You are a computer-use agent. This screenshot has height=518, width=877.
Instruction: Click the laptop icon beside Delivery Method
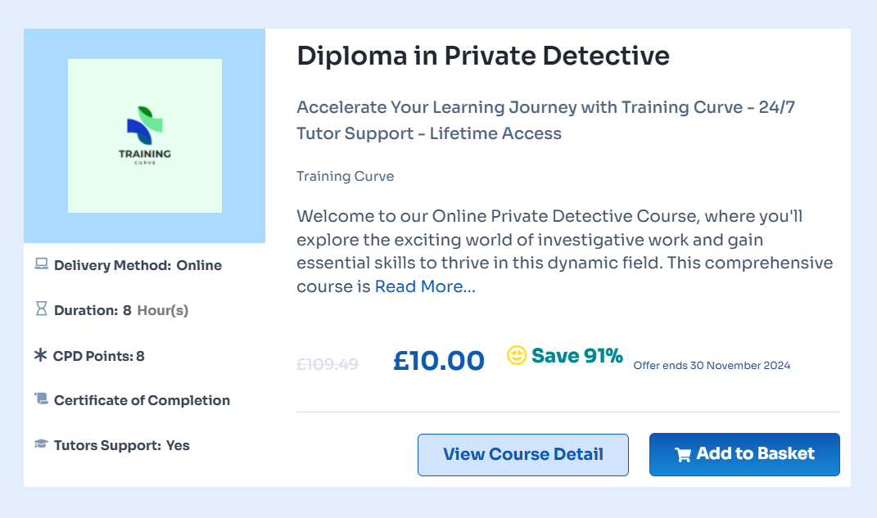coord(42,264)
